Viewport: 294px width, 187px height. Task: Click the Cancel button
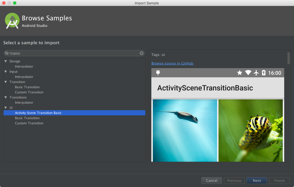point(212,181)
